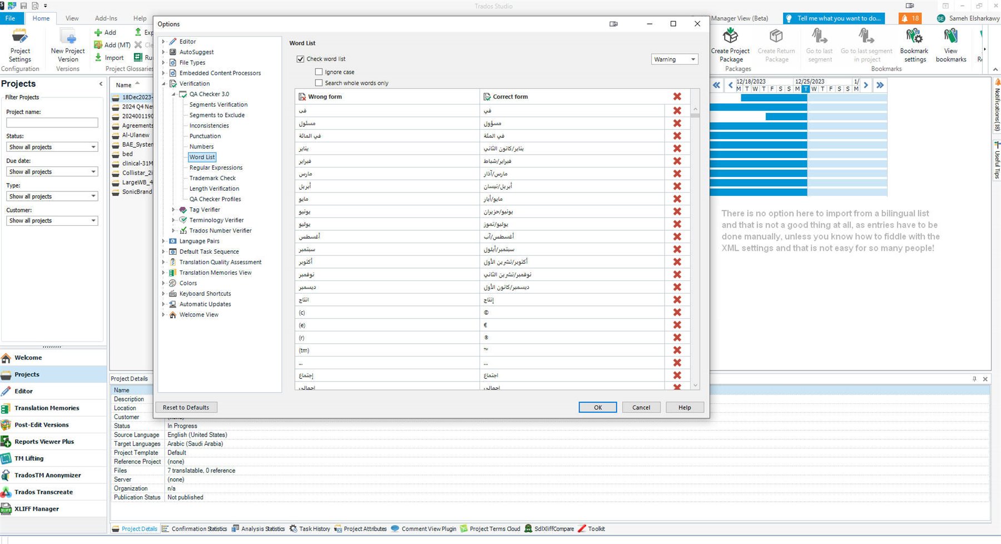Enable the Ignore case checkbox
The image size is (1001, 544).
click(319, 72)
